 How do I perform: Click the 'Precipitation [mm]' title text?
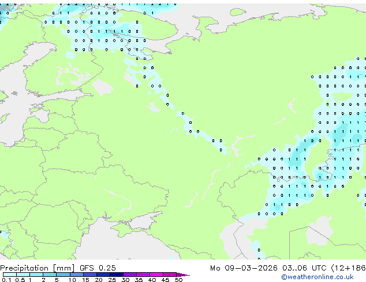pyautogui.click(x=38, y=268)
